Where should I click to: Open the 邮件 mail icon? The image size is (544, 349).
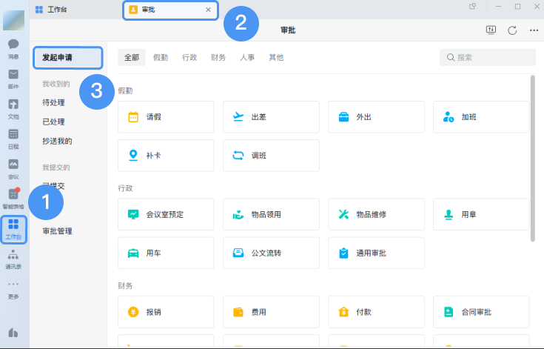(13, 77)
